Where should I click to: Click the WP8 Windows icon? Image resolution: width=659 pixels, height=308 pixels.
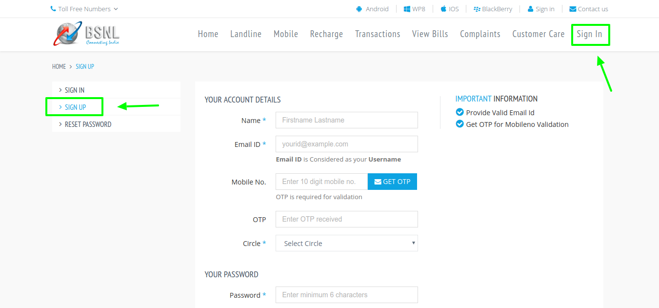[406, 8]
